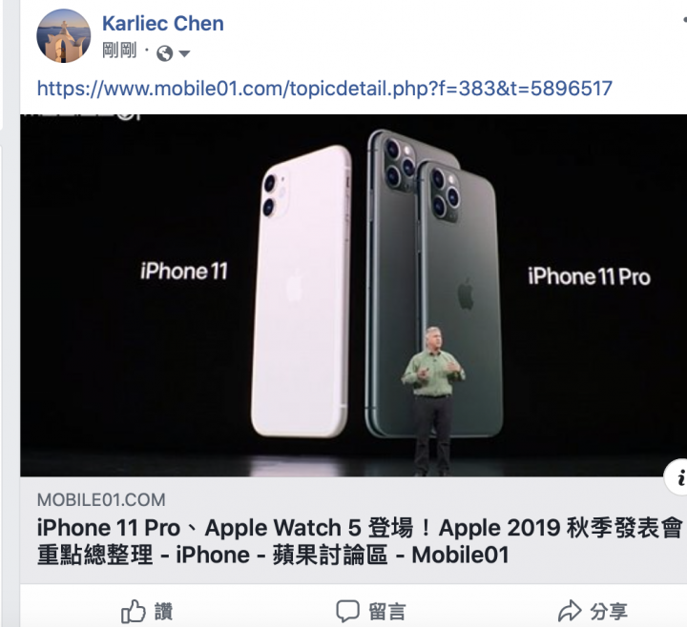Image resolution: width=687 pixels, height=627 pixels.
Task: Click the iPhone 11 Pro text in image
Action: click(x=589, y=276)
